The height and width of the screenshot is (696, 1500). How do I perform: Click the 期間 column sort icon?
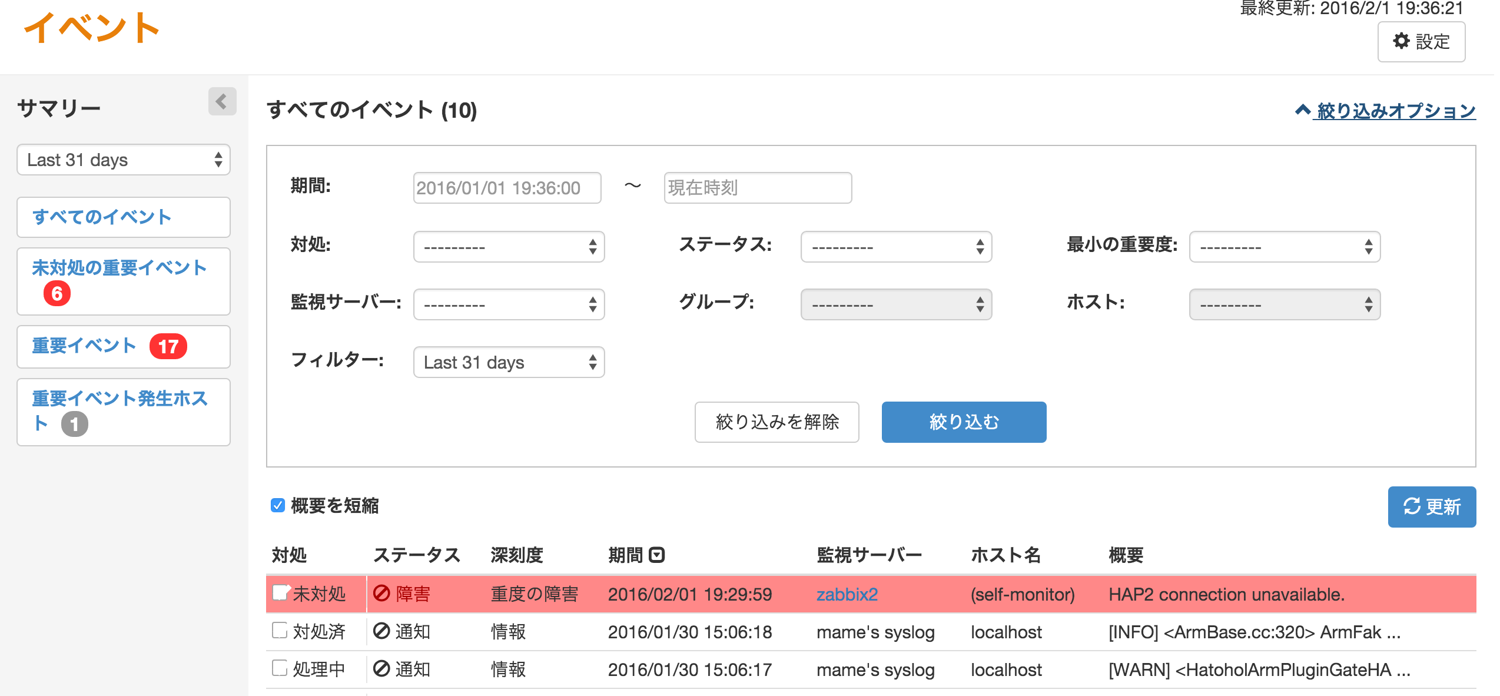coord(656,555)
